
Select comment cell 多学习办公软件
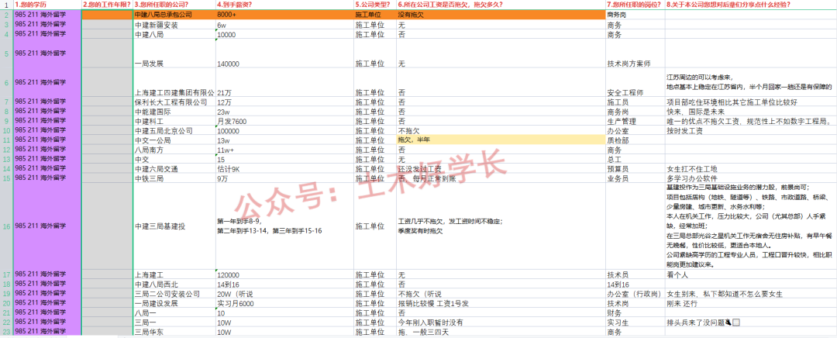click(750, 178)
